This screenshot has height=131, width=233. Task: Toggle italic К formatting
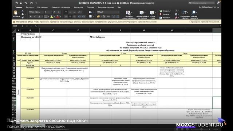[35, 16]
